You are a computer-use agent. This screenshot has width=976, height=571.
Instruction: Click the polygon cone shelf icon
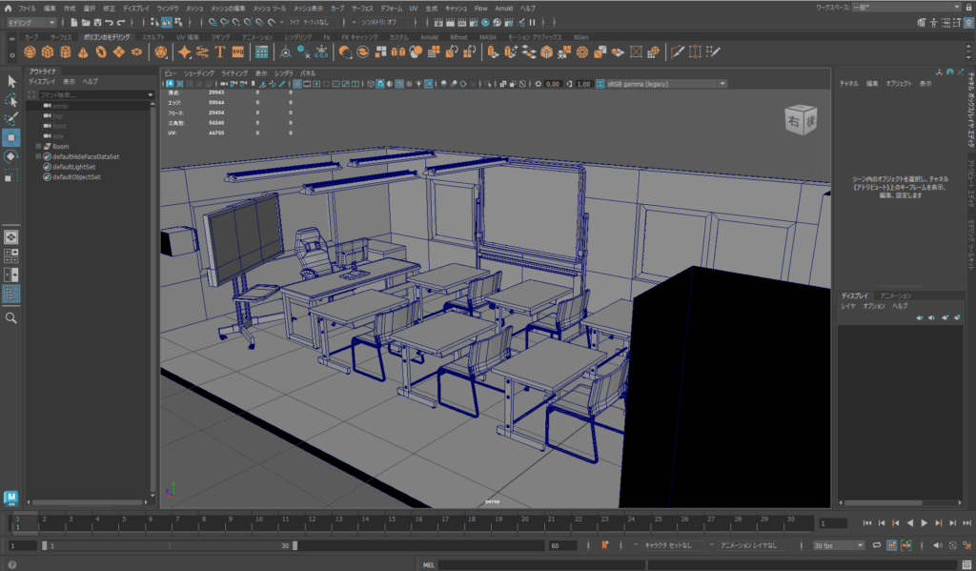pos(83,51)
